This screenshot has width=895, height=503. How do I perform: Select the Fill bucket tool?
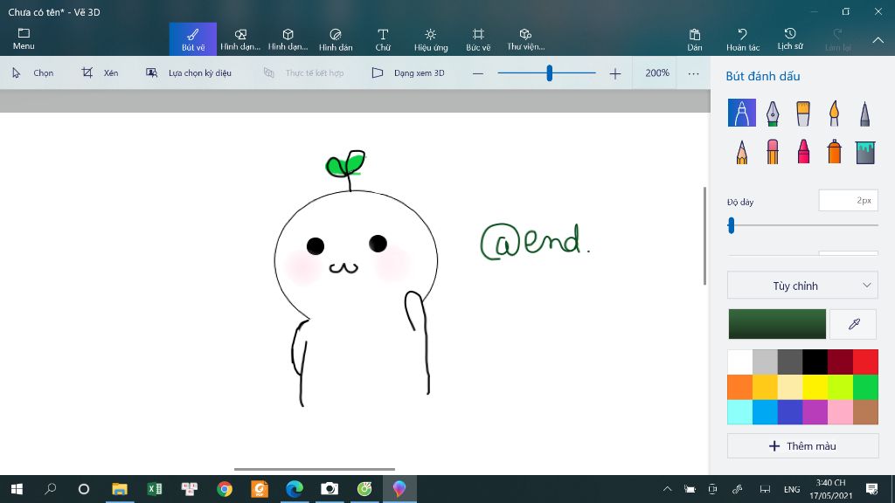[864, 152]
